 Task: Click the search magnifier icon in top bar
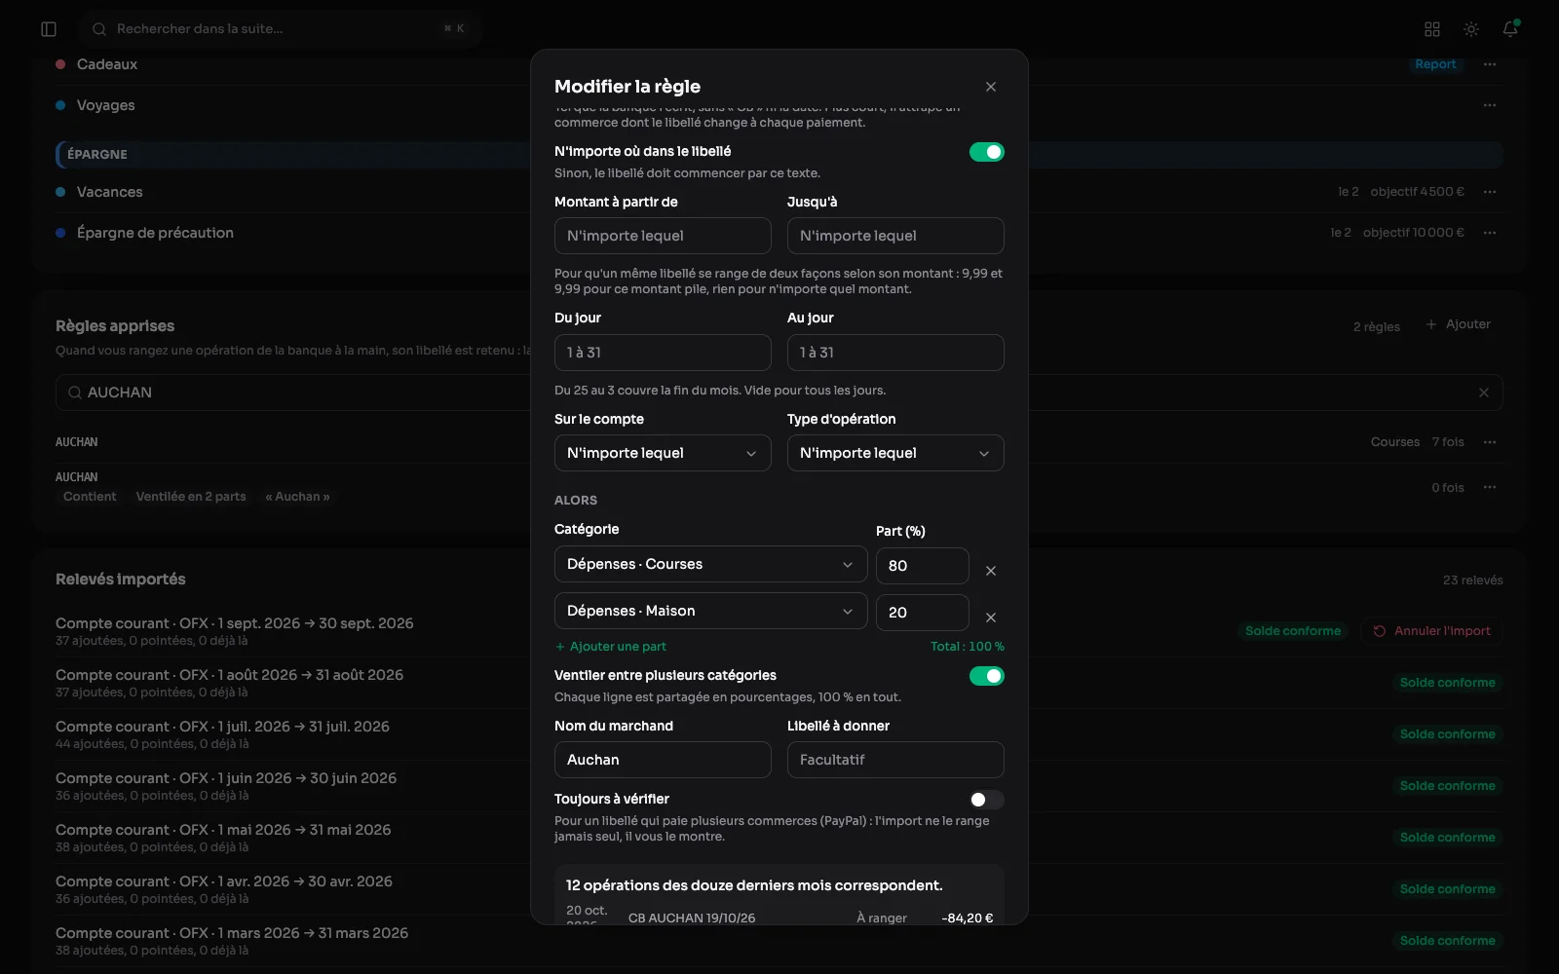pyautogui.click(x=99, y=29)
